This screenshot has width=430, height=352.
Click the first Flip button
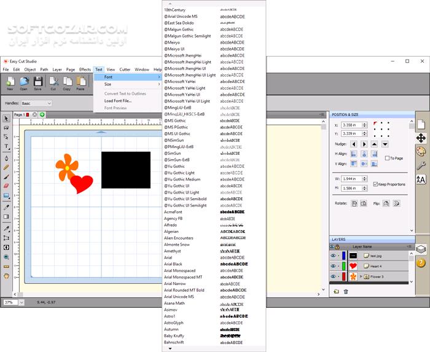(386, 203)
